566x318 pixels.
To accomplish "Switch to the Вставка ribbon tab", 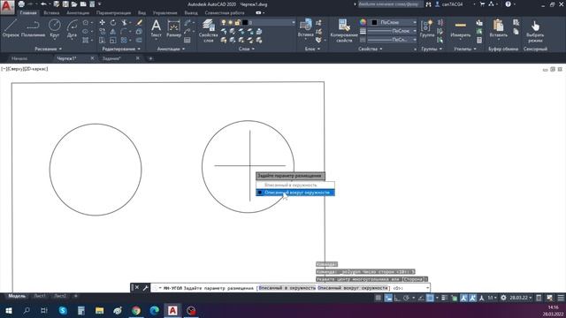I will coord(51,12).
